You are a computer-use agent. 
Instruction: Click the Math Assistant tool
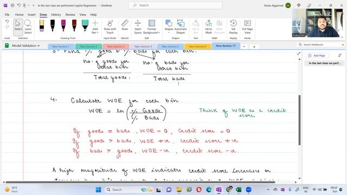(219, 27)
